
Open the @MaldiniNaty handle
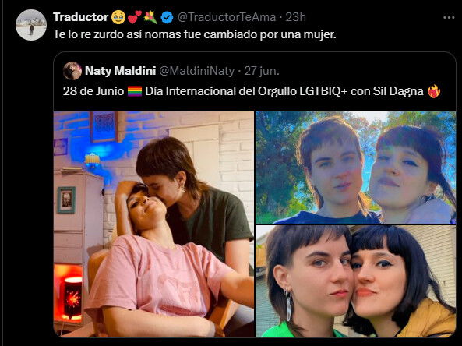[197, 71]
